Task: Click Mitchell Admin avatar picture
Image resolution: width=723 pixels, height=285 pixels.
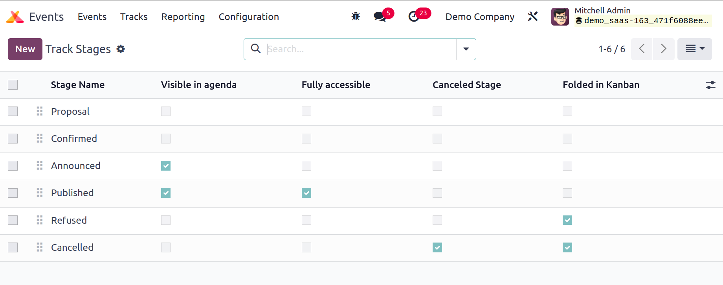Action: pos(560,17)
